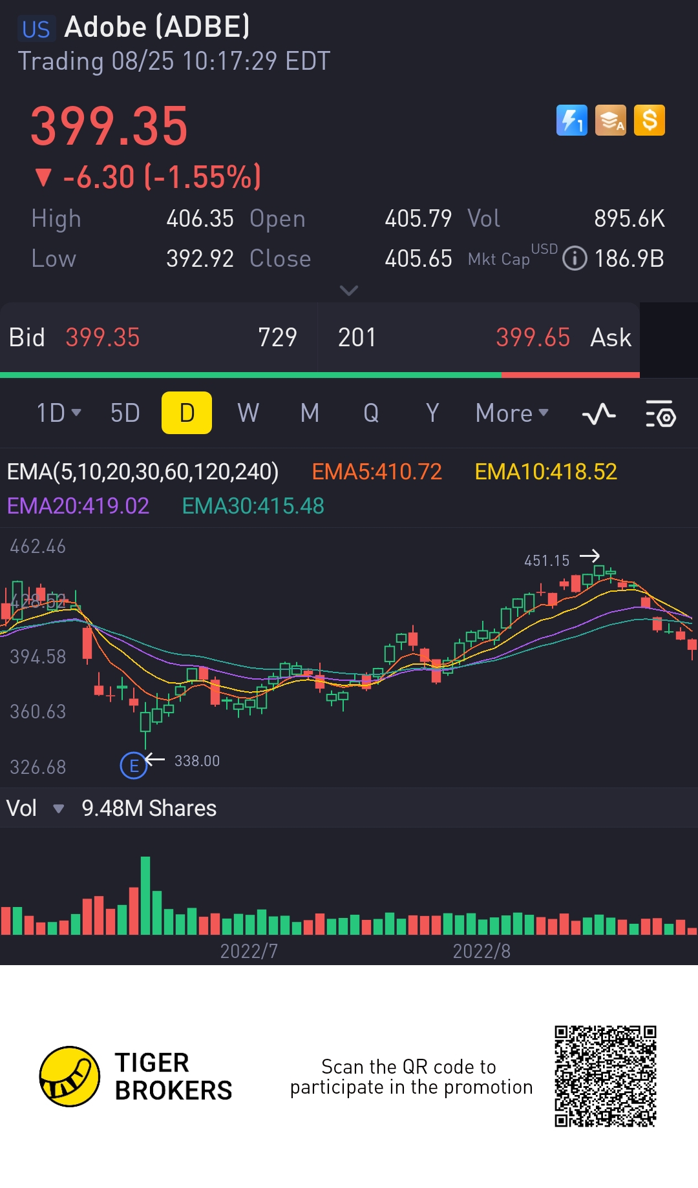Tap the 2022/7 date axis label

click(x=249, y=951)
